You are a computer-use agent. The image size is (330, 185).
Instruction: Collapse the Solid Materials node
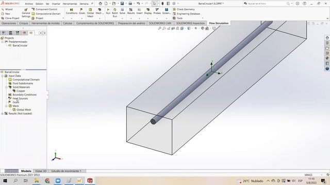tap(6, 87)
